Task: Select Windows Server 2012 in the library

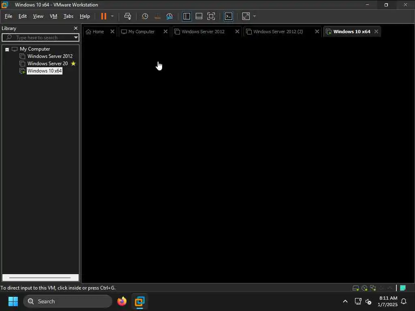Action: point(50,56)
